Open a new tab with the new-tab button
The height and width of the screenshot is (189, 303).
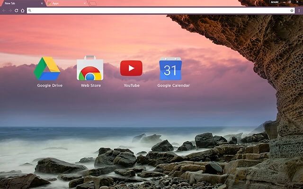[93, 3]
